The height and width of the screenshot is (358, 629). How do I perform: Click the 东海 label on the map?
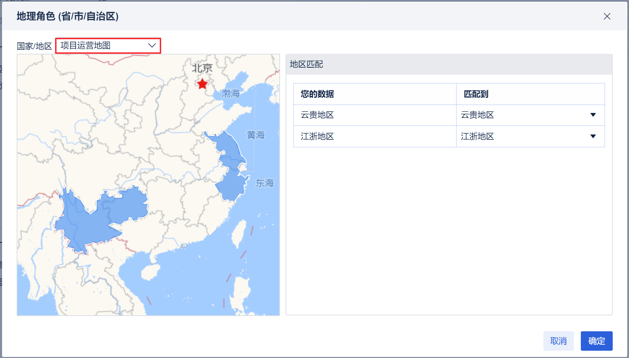pyautogui.click(x=265, y=183)
